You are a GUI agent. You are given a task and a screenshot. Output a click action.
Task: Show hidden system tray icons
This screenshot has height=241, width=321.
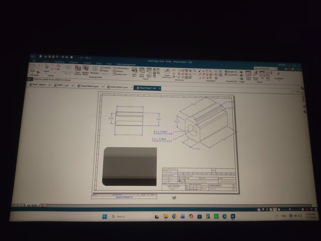click(x=277, y=216)
